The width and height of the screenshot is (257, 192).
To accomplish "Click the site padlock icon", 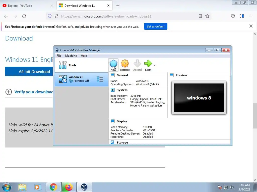I will (57, 16).
